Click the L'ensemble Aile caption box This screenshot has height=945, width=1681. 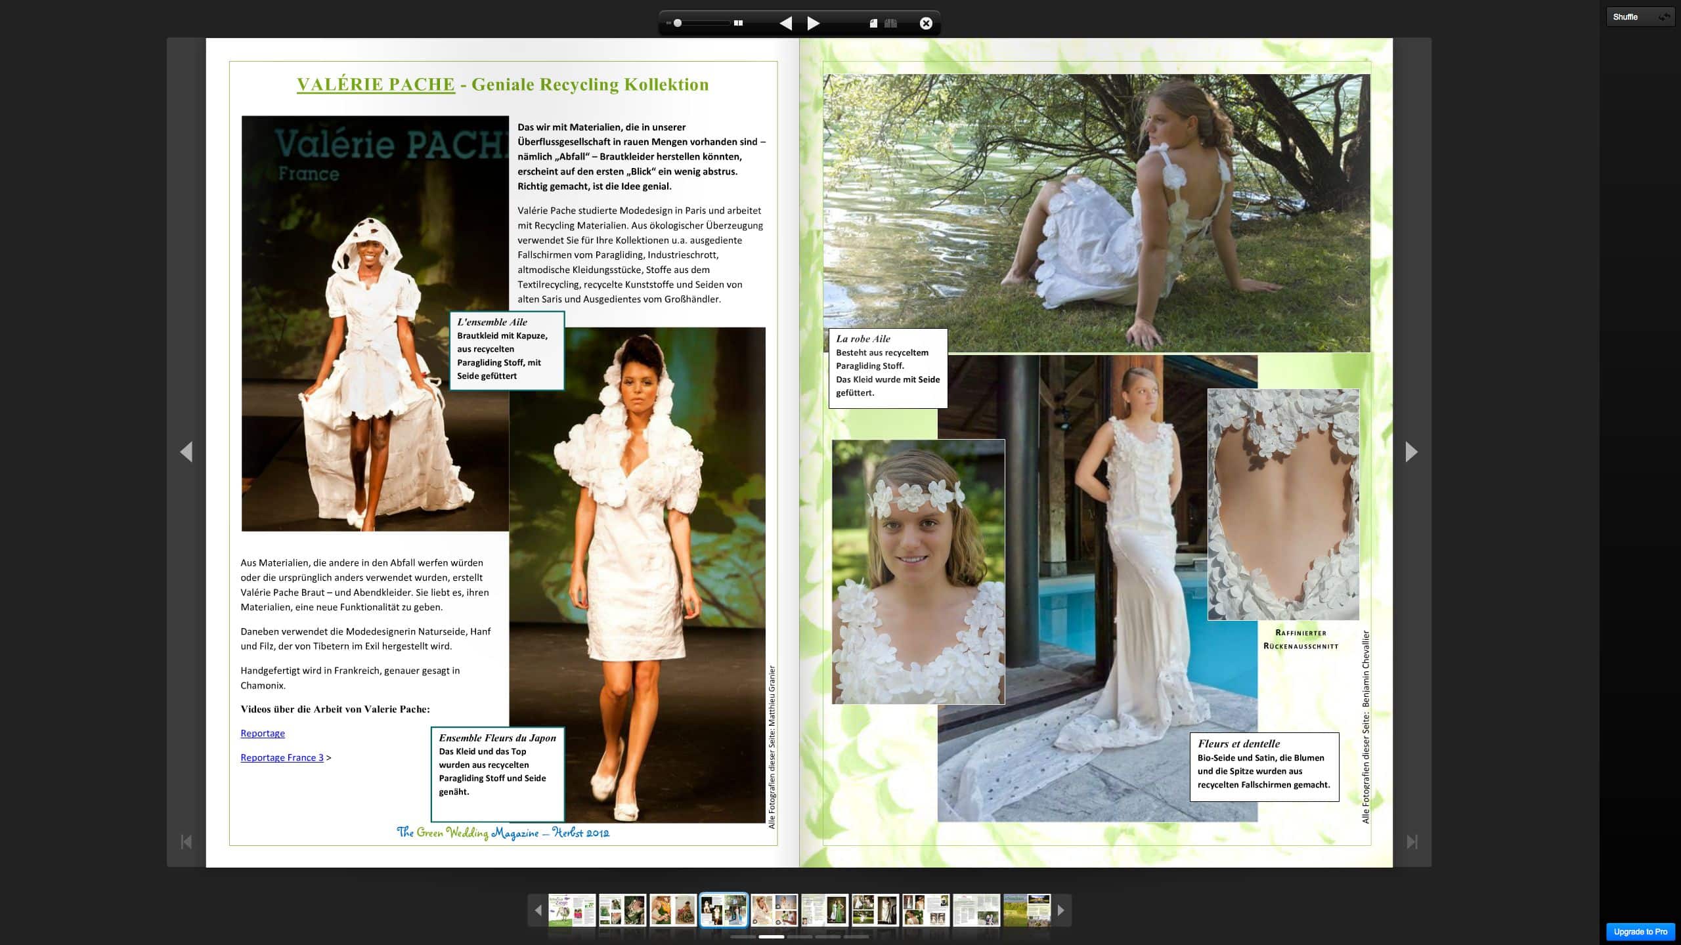(507, 350)
